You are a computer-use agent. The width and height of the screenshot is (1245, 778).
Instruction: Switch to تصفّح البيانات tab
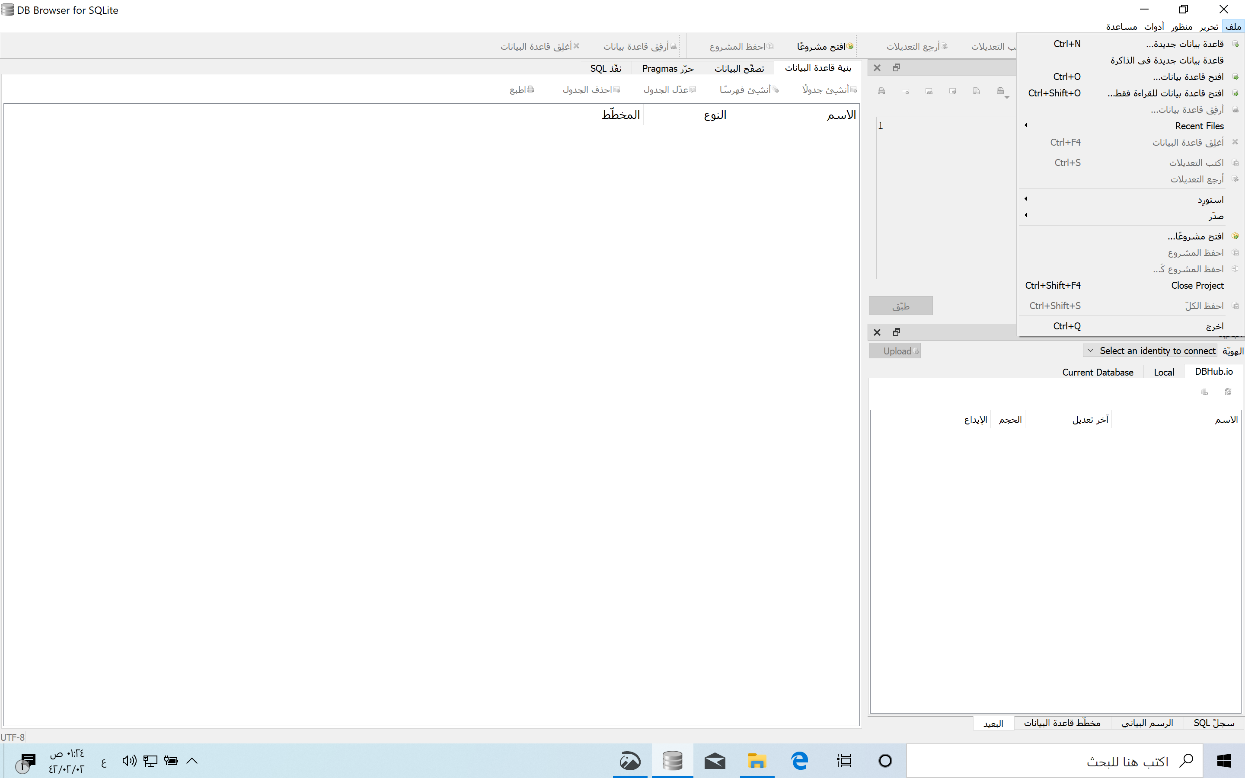739,68
